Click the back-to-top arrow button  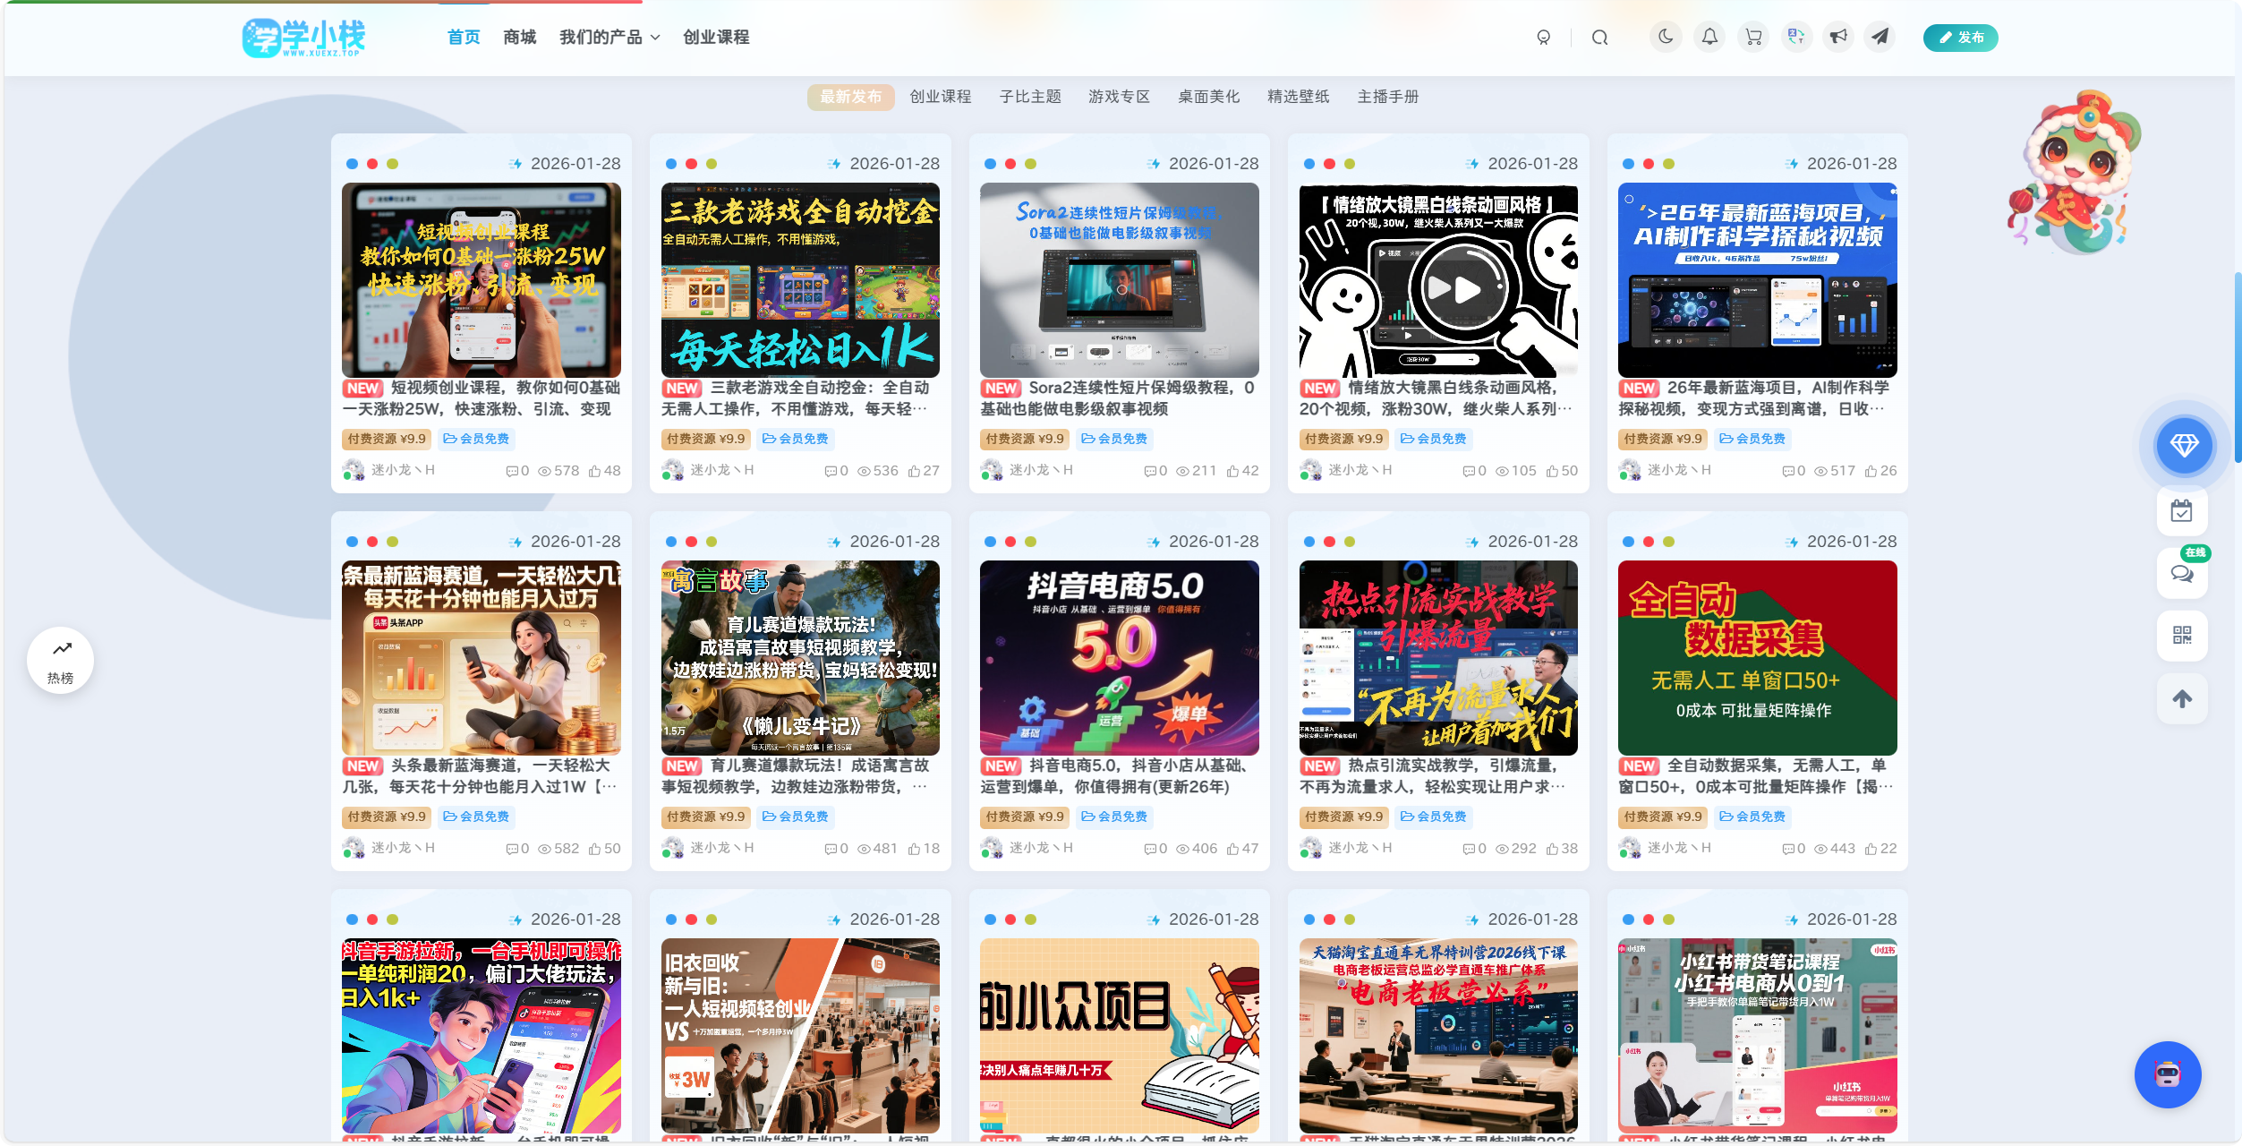tap(2182, 698)
